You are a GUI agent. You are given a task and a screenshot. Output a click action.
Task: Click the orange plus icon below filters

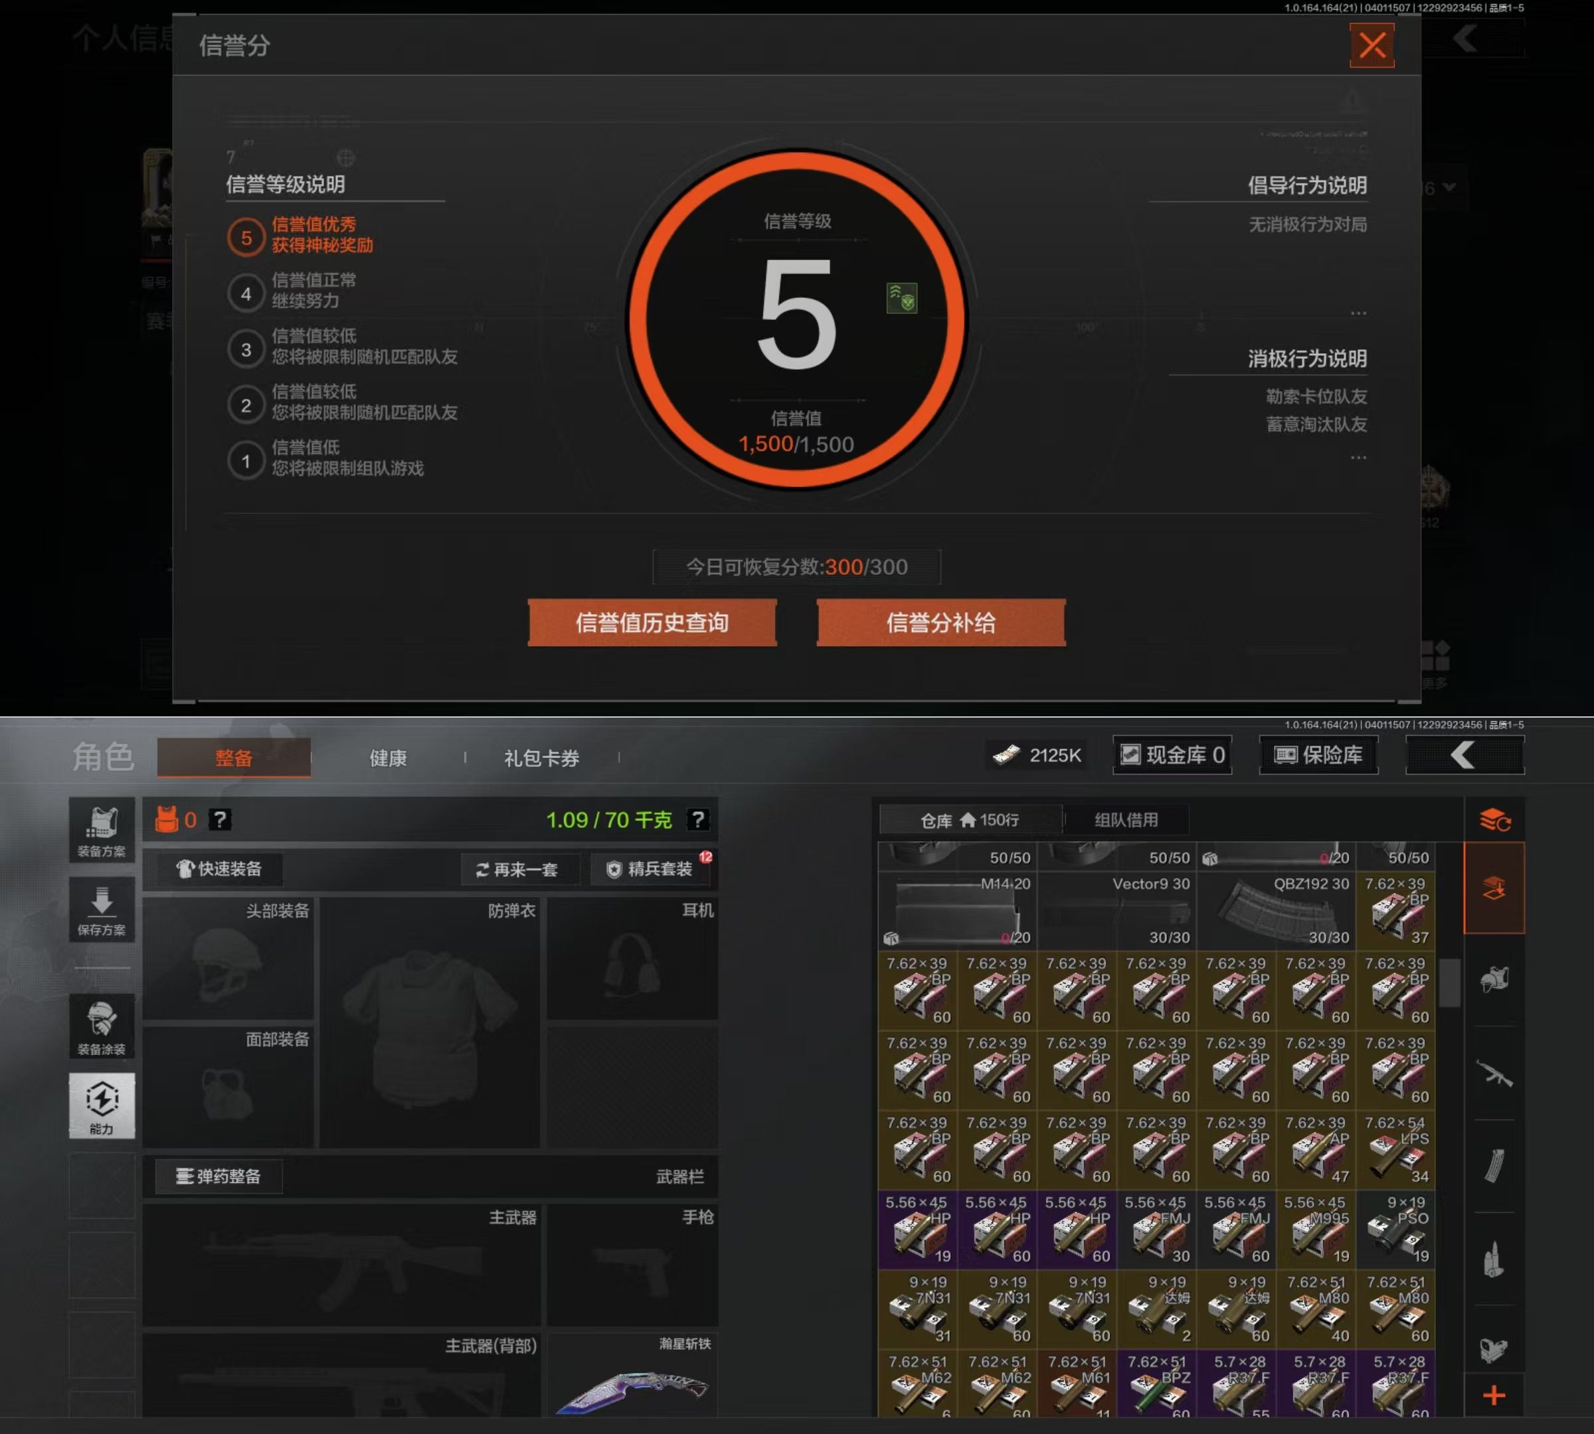tap(1494, 1396)
